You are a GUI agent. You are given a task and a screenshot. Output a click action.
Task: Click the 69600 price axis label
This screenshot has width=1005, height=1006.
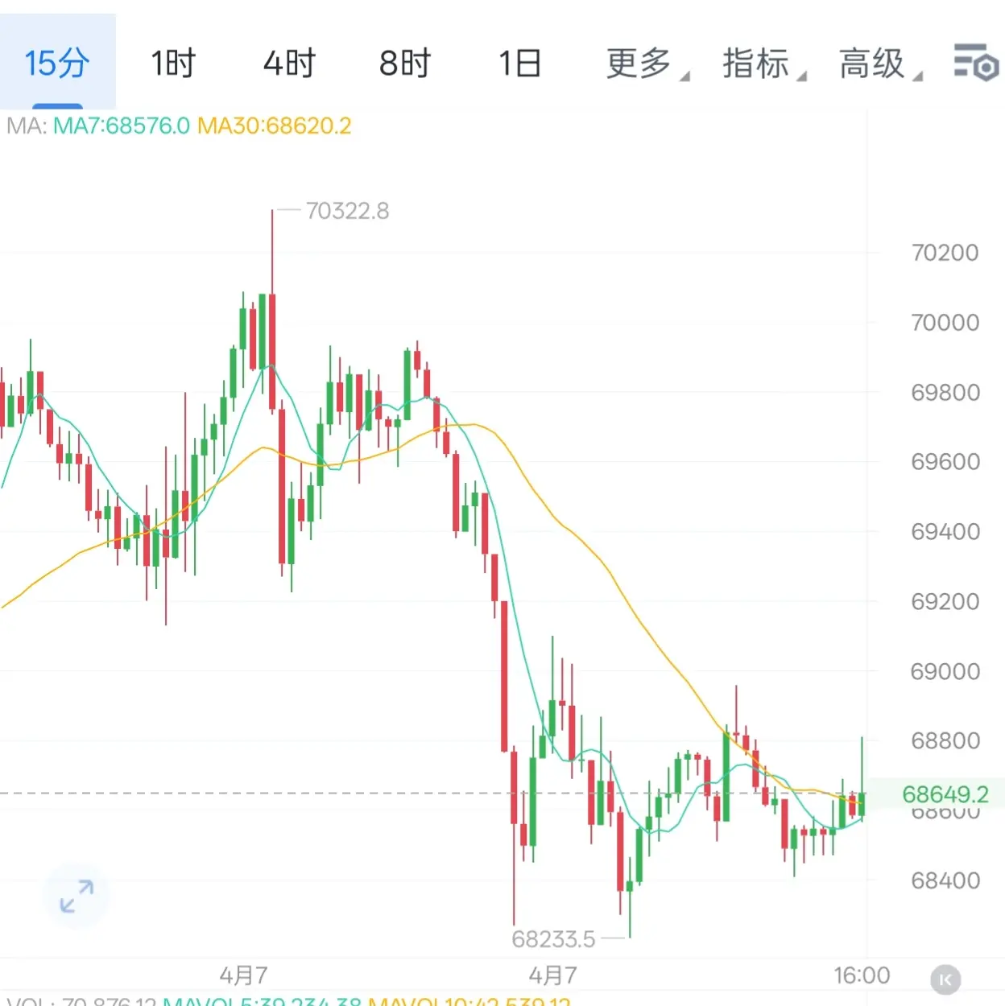click(x=945, y=462)
